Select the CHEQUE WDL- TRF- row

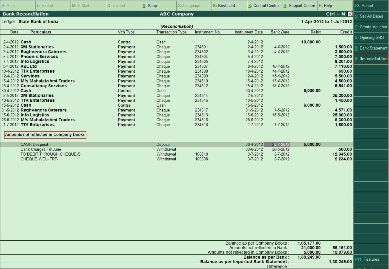(176, 159)
